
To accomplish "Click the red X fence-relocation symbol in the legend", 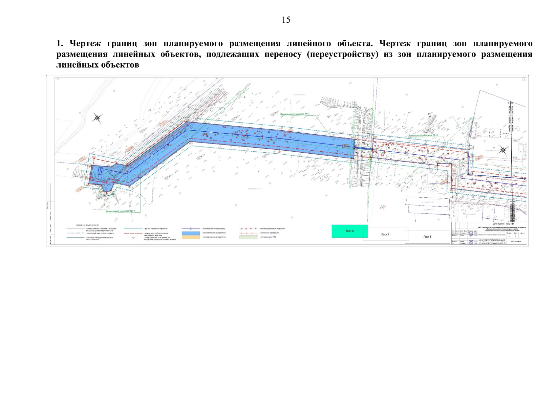I will (x=249, y=229).
